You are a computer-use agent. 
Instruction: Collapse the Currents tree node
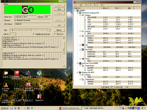[80, 31]
